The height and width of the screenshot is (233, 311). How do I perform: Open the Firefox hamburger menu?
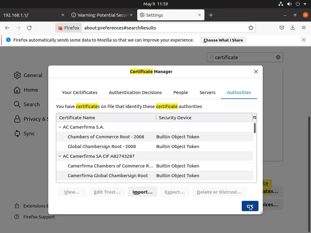pos(304,28)
